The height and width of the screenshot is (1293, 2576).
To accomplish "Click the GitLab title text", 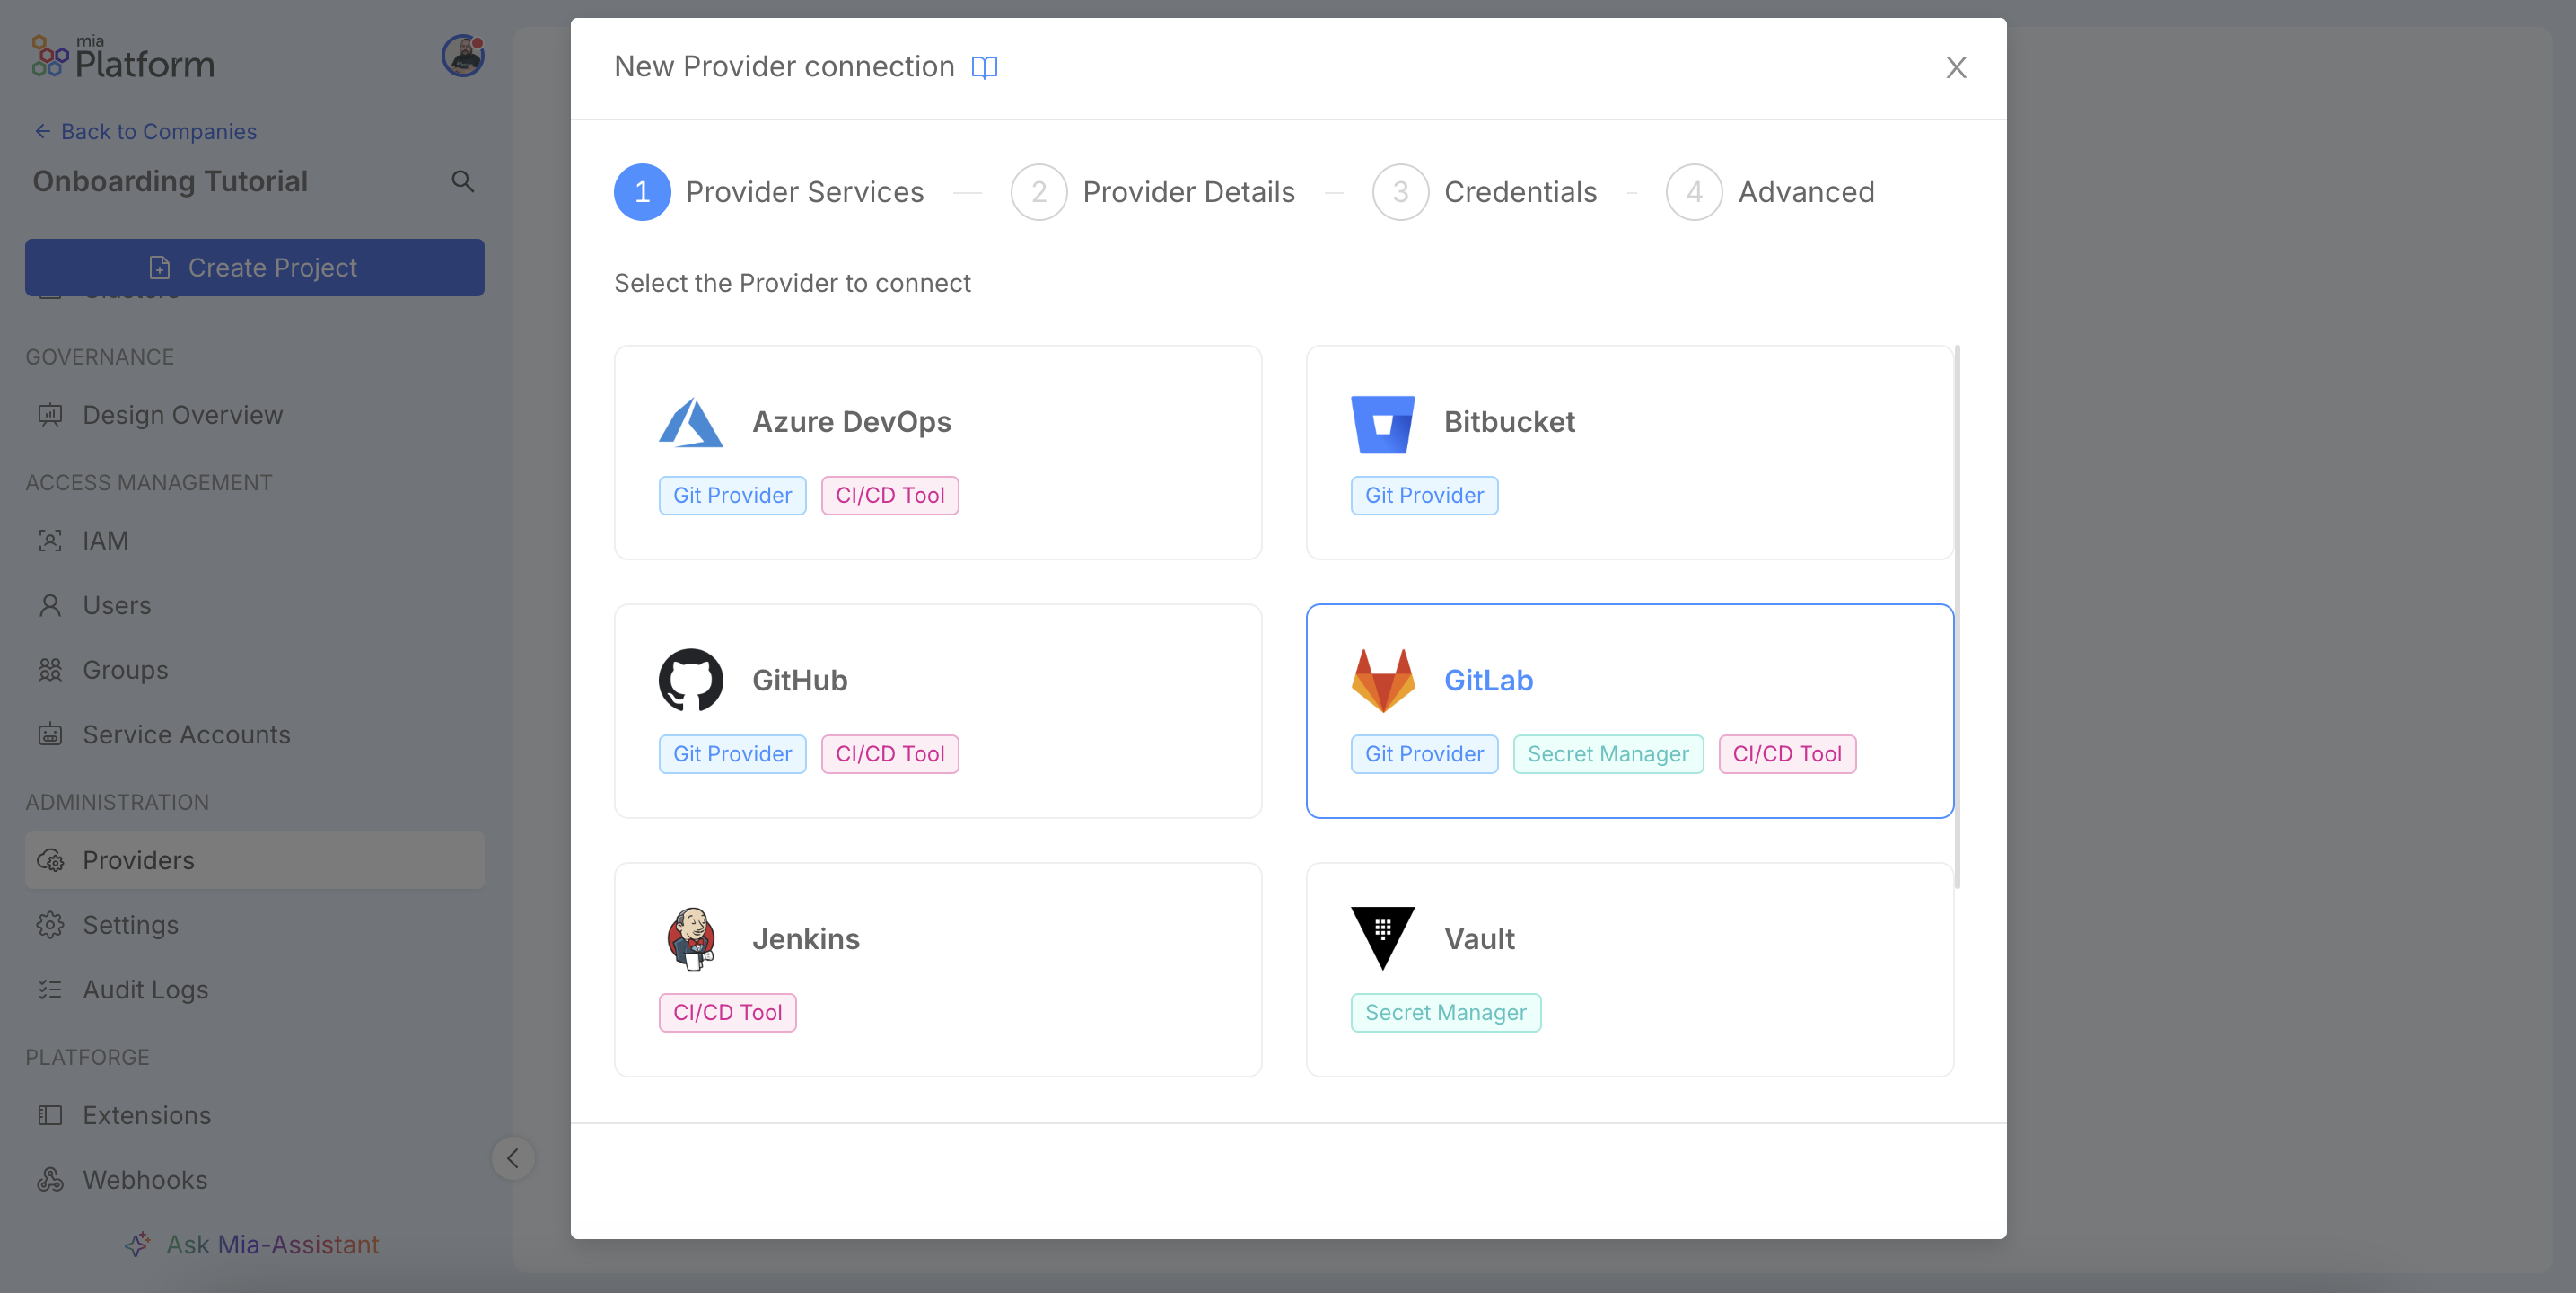I will pos(1488,681).
